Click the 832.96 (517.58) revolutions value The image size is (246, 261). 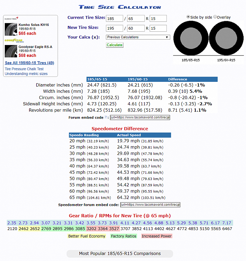click(145, 110)
